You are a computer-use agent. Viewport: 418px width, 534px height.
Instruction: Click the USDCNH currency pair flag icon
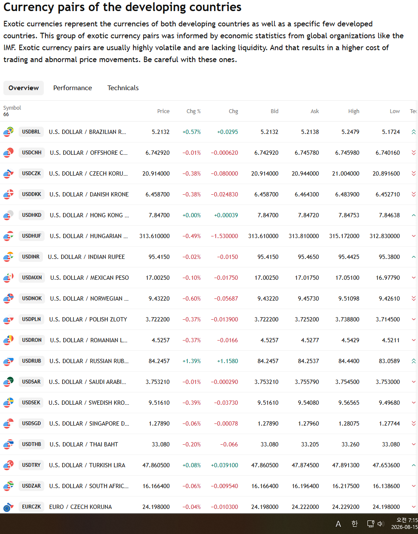click(8, 153)
